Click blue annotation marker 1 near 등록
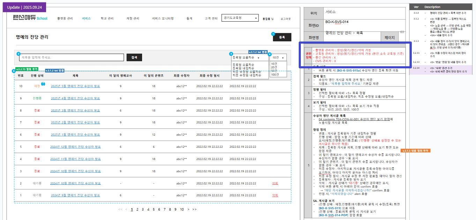 click(273, 34)
